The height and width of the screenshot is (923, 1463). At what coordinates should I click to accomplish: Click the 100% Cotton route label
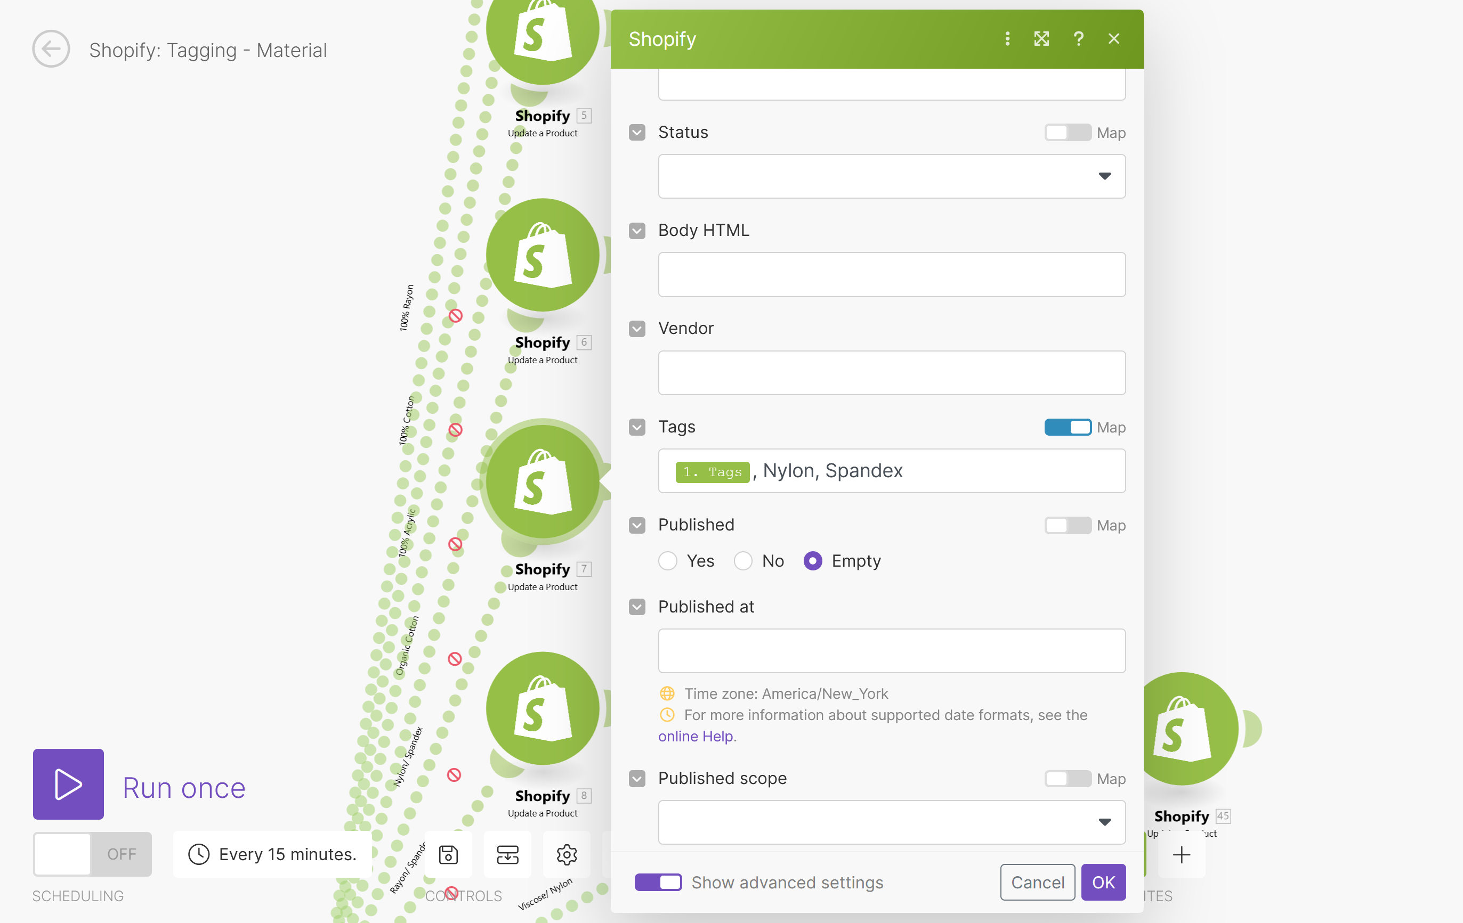[x=407, y=421]
